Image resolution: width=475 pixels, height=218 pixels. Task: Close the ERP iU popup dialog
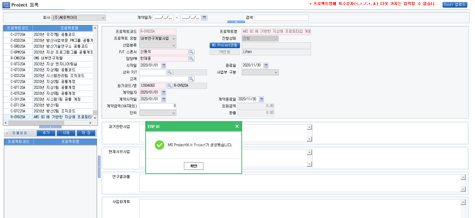coord(237,126)
